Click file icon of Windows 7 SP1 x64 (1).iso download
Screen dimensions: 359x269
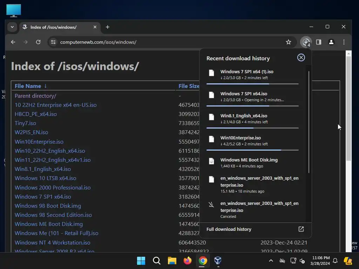click(x=211, y=73)
